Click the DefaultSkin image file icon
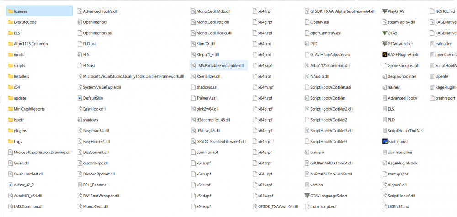The image size is (457, 217). [x=80, y=98]
